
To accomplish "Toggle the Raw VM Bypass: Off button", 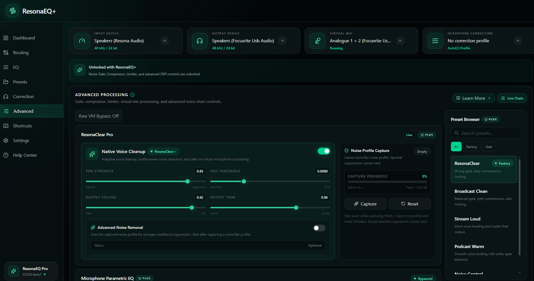I will (99, 116).
